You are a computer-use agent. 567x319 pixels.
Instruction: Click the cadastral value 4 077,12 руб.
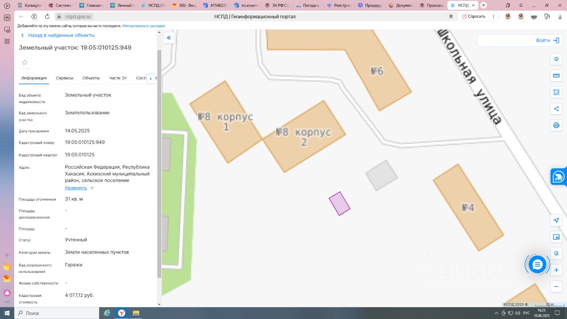(79, 295)
